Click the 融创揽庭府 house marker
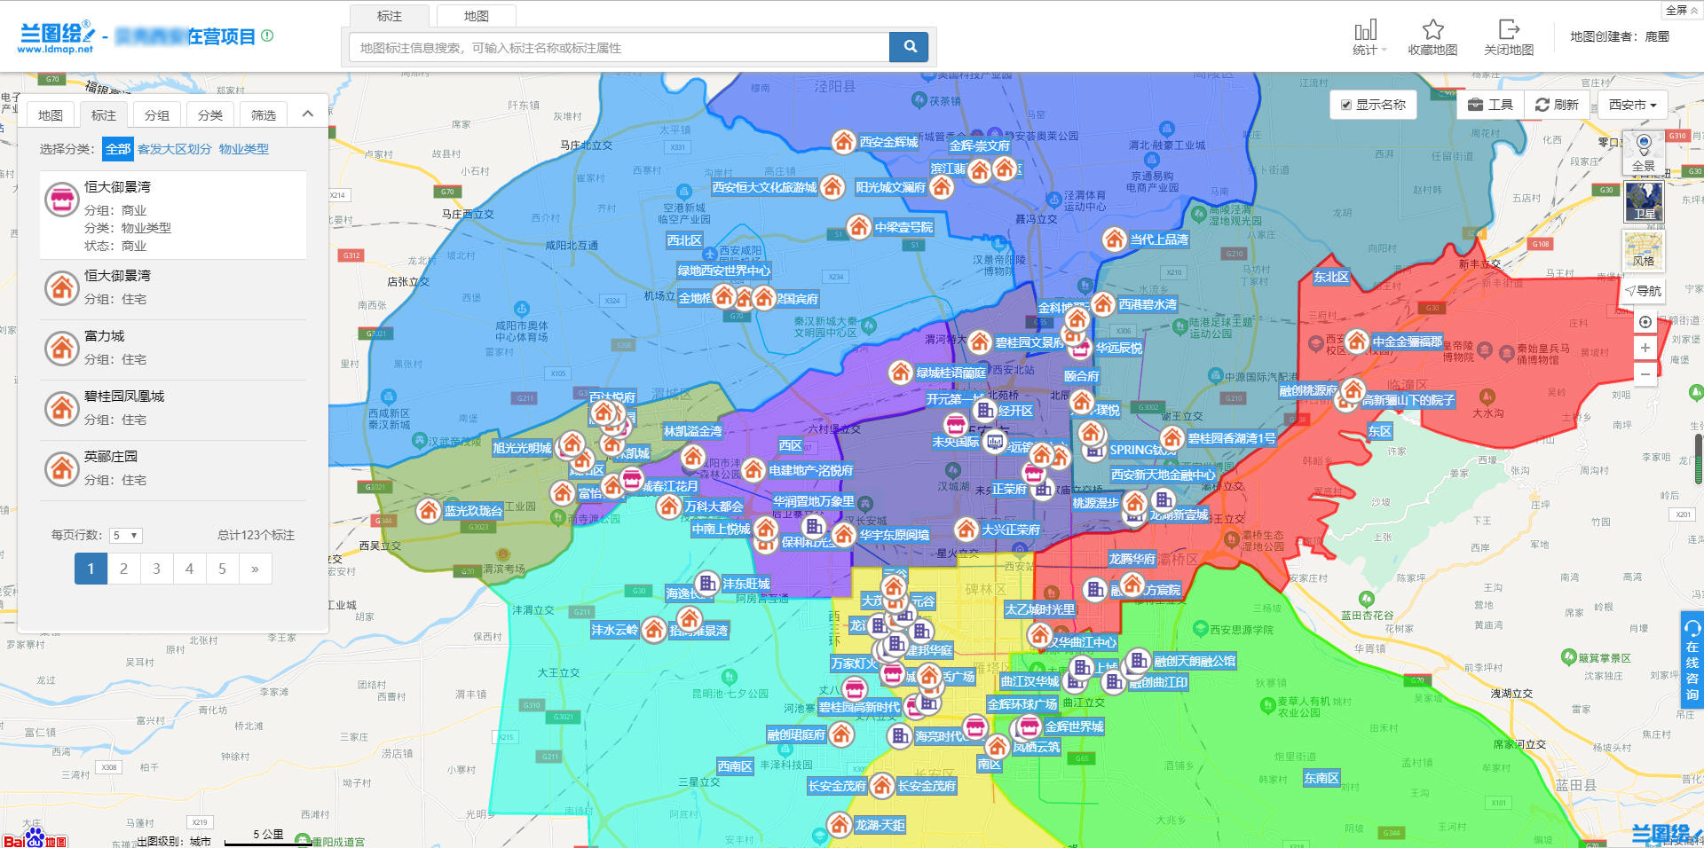The width and height of the screenshot is (1704, 848). coord(841,734)
